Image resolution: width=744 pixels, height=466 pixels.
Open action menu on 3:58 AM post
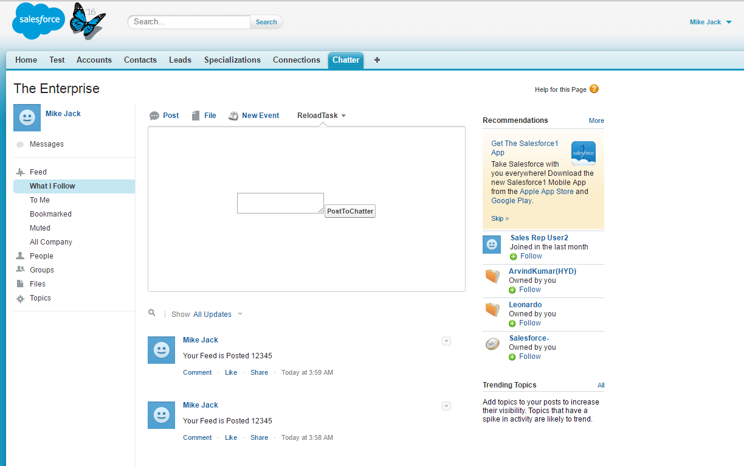tap(446, 406)
